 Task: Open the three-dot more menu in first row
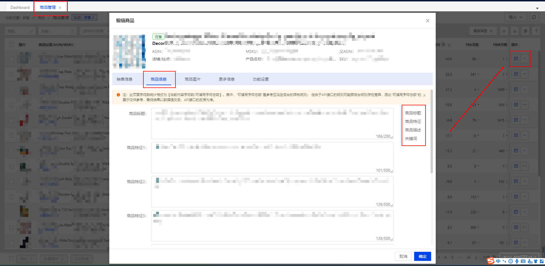(x=525, y=58)
